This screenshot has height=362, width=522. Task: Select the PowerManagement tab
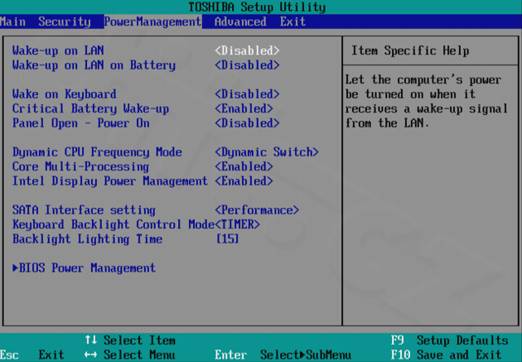tap(152, 22)
